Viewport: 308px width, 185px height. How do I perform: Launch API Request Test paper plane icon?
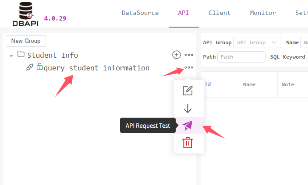[x=188, y=126]
